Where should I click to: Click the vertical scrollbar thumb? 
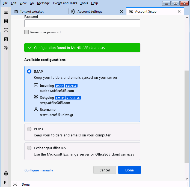point(187,117)
